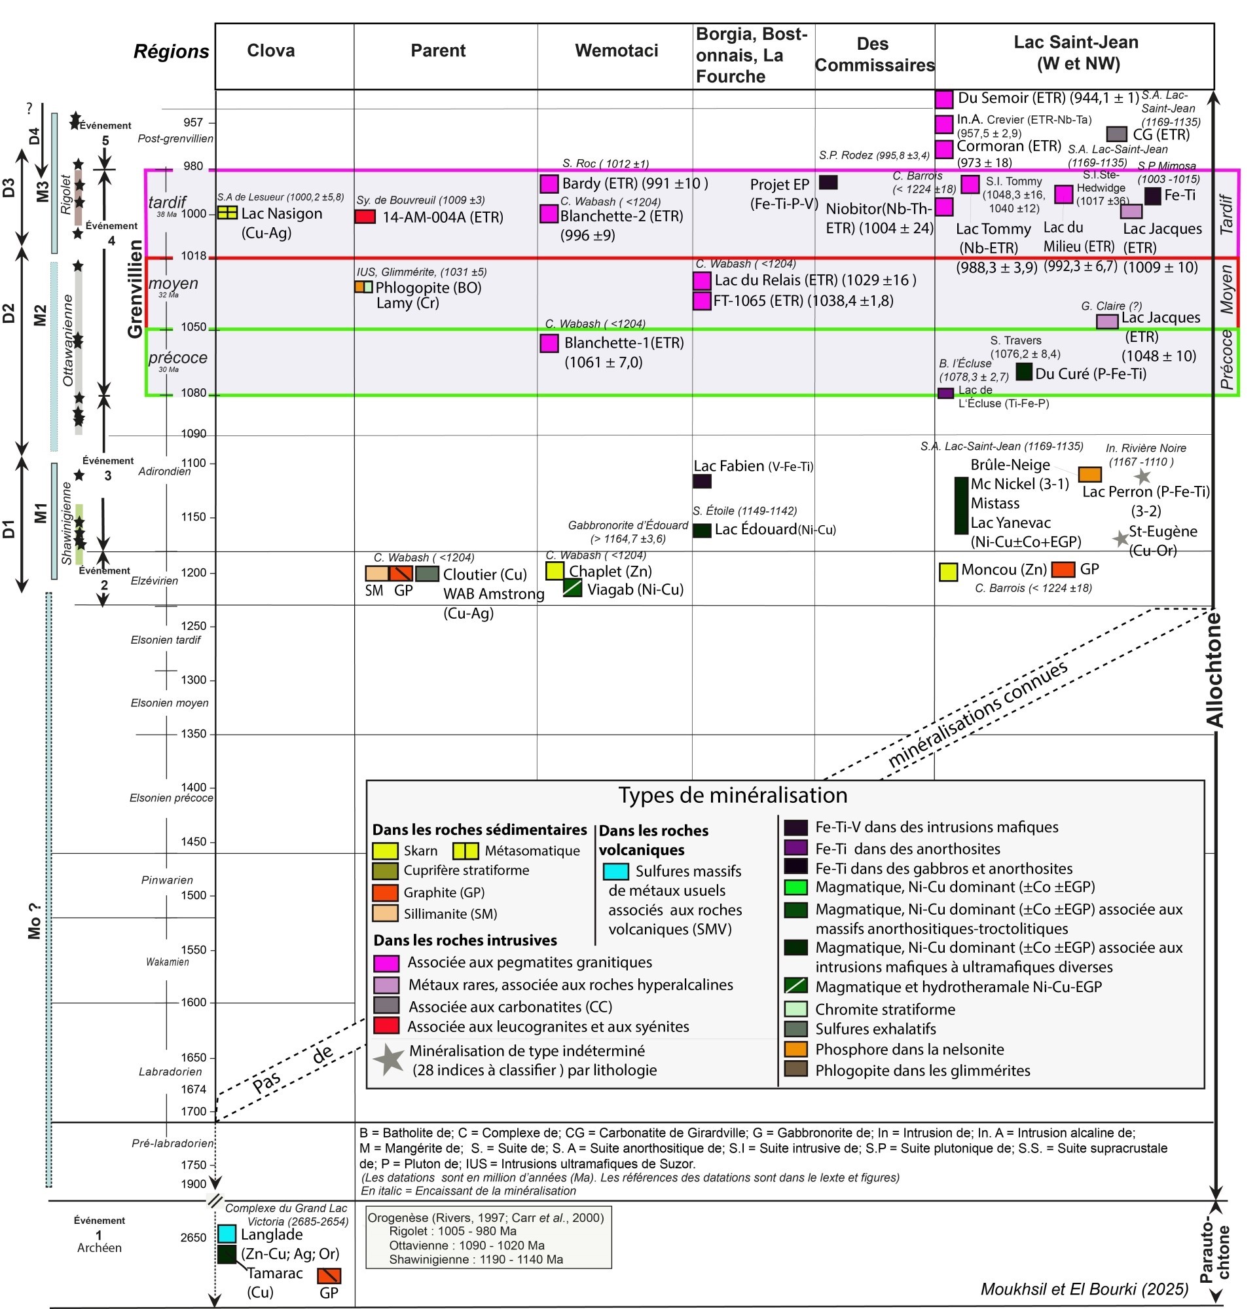This screenshot has height=1309, width=1259.
Task: Click the large gray star in legend
Action: coord(389,1060)
